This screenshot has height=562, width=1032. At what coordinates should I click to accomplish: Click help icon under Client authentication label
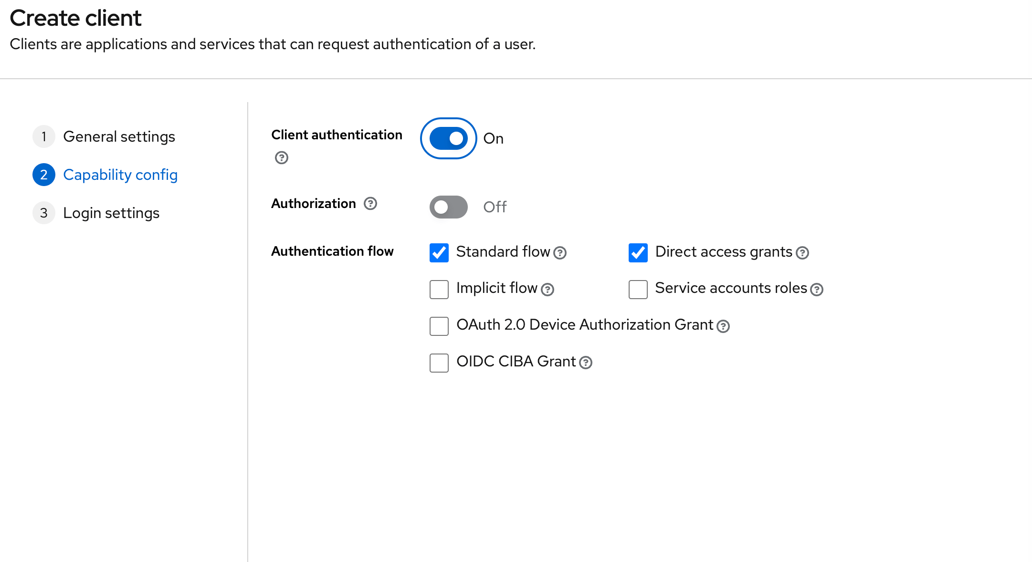282,158
